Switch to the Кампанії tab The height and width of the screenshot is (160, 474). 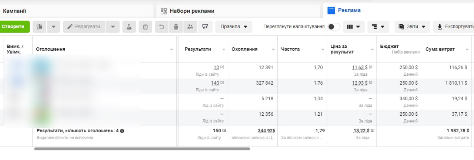point(15,11)
